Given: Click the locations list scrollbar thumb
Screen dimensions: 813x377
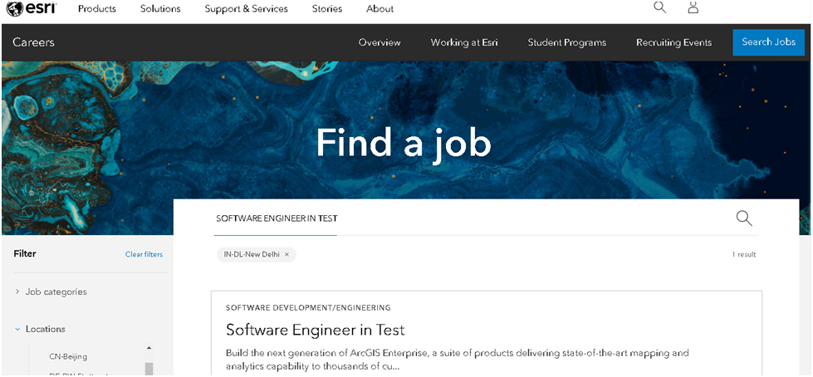Looking at the screenshot, I should point(149,370).
